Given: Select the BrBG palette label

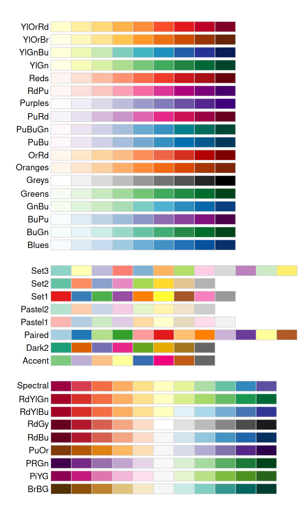Looking at the screenshot, I should [x=38, y=489].
